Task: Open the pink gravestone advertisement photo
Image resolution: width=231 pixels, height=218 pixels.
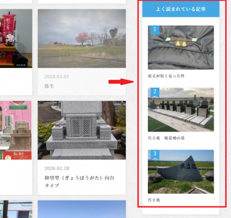Action: pyautogui.click(x=16, y=130)
